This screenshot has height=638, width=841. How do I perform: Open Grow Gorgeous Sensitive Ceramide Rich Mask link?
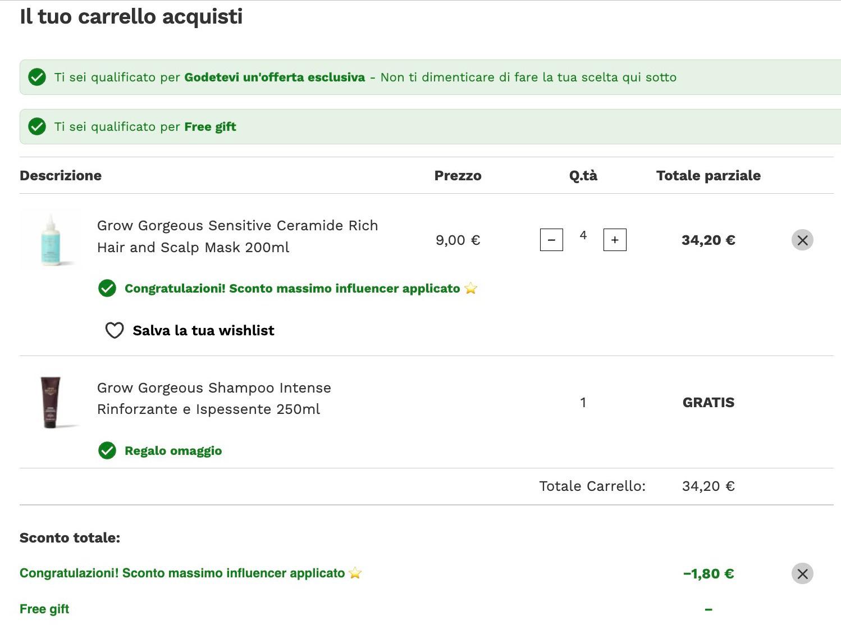point(237,236)
